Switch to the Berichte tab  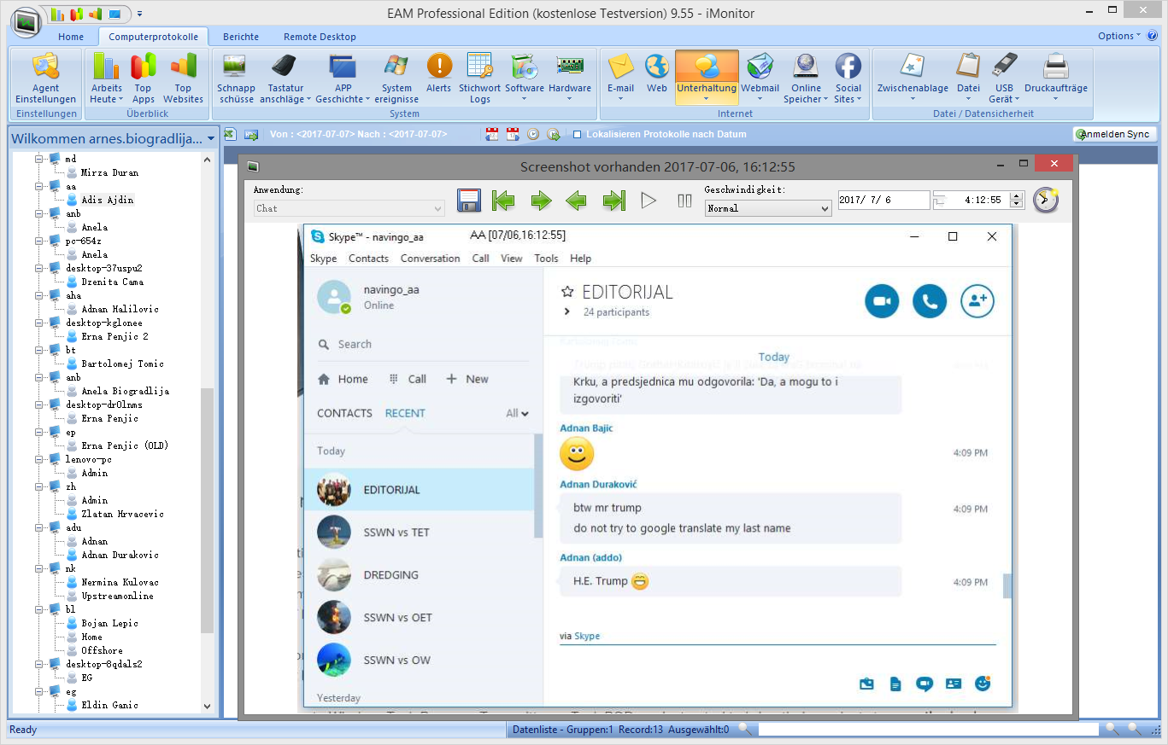tap(240, 37)
